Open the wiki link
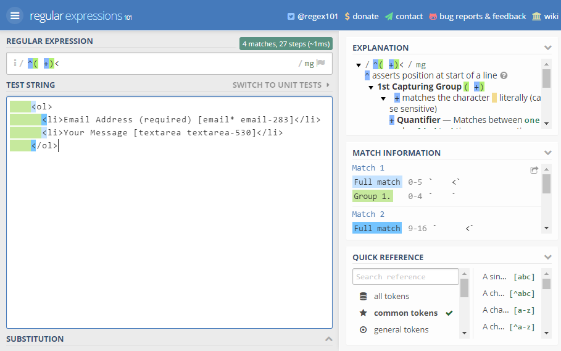 (x=545, y=16)
